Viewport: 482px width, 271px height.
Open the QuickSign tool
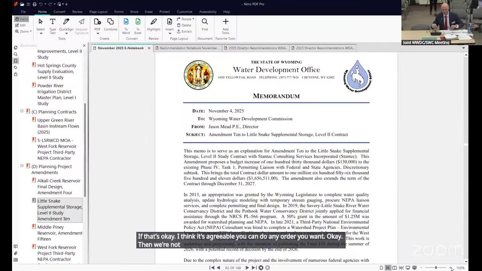point(66,25)
